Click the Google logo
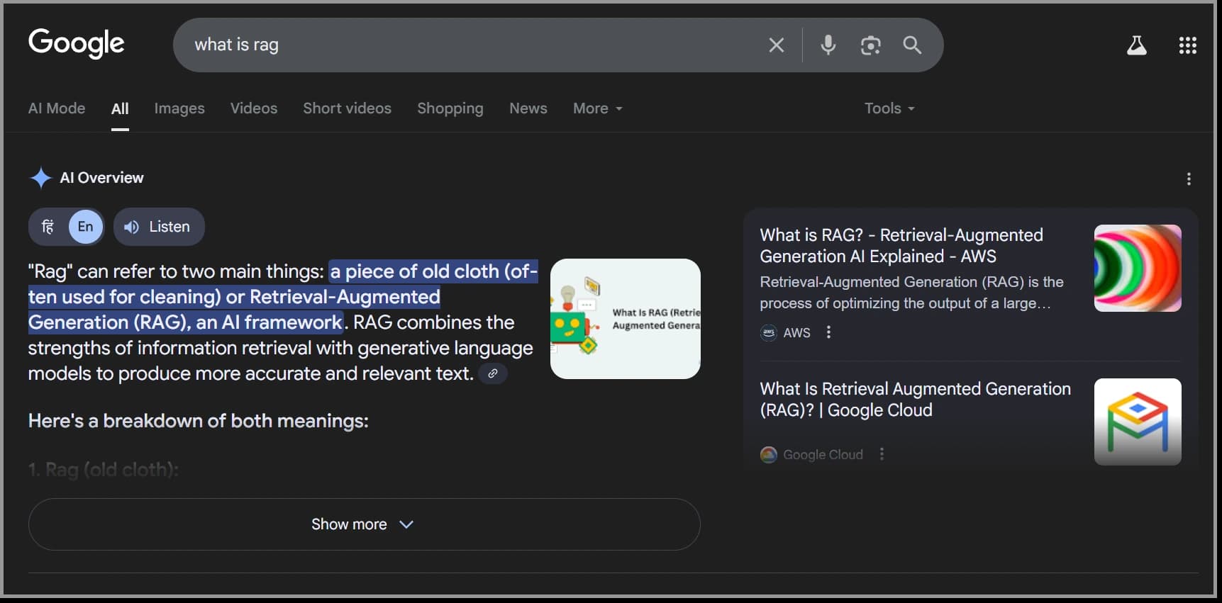 [77, 44]
